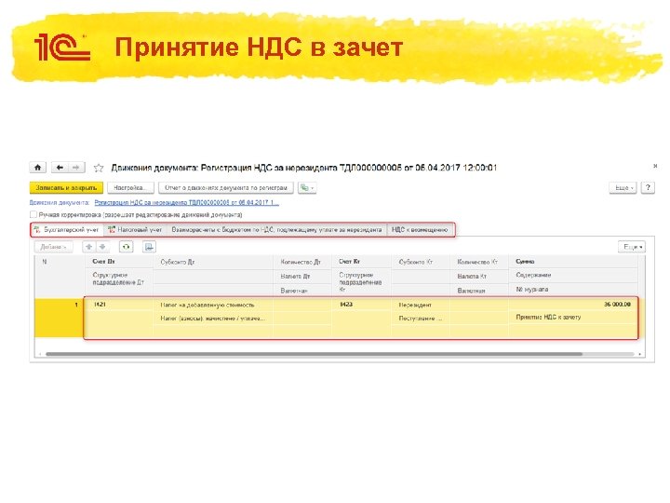
Task: Click the 'Счет Кт' column header
Action: (361, 262)
